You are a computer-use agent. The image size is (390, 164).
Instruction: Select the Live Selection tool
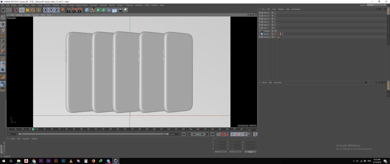(16, 10)
